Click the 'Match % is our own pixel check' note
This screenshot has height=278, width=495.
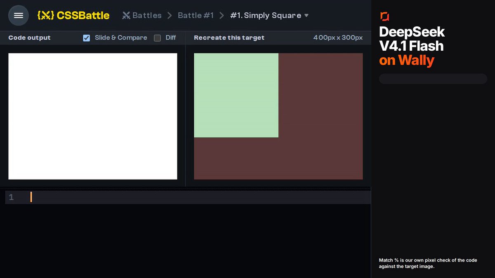point(428,263)
